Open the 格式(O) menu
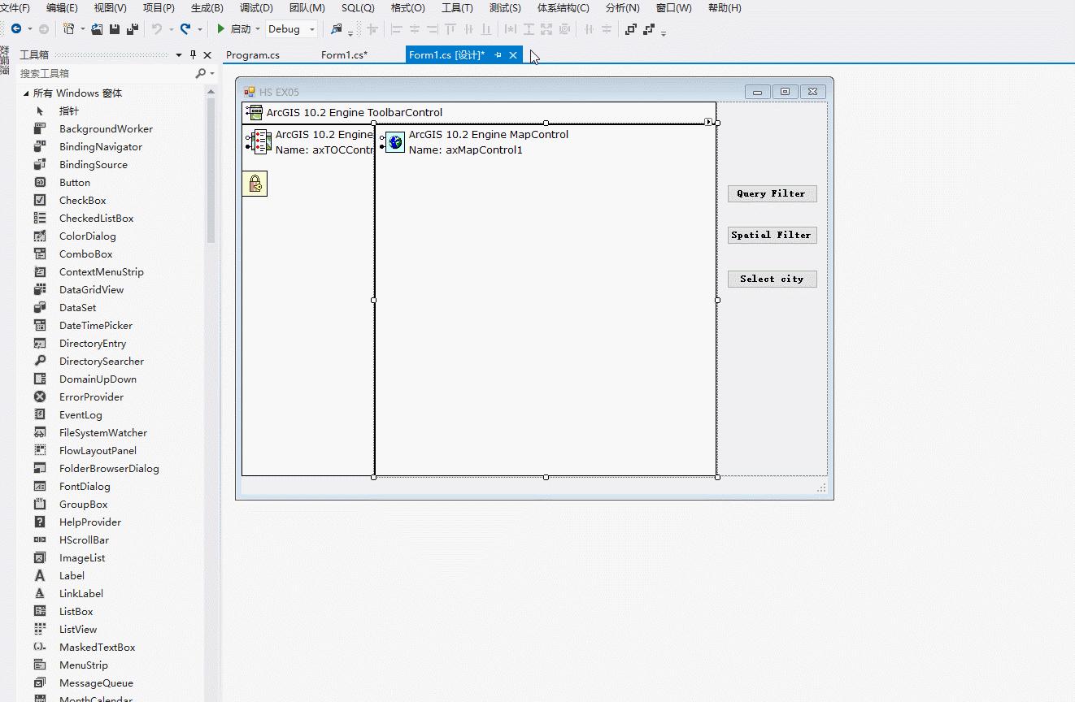The width and height of the screenshot is (1075, 702). 408,8
